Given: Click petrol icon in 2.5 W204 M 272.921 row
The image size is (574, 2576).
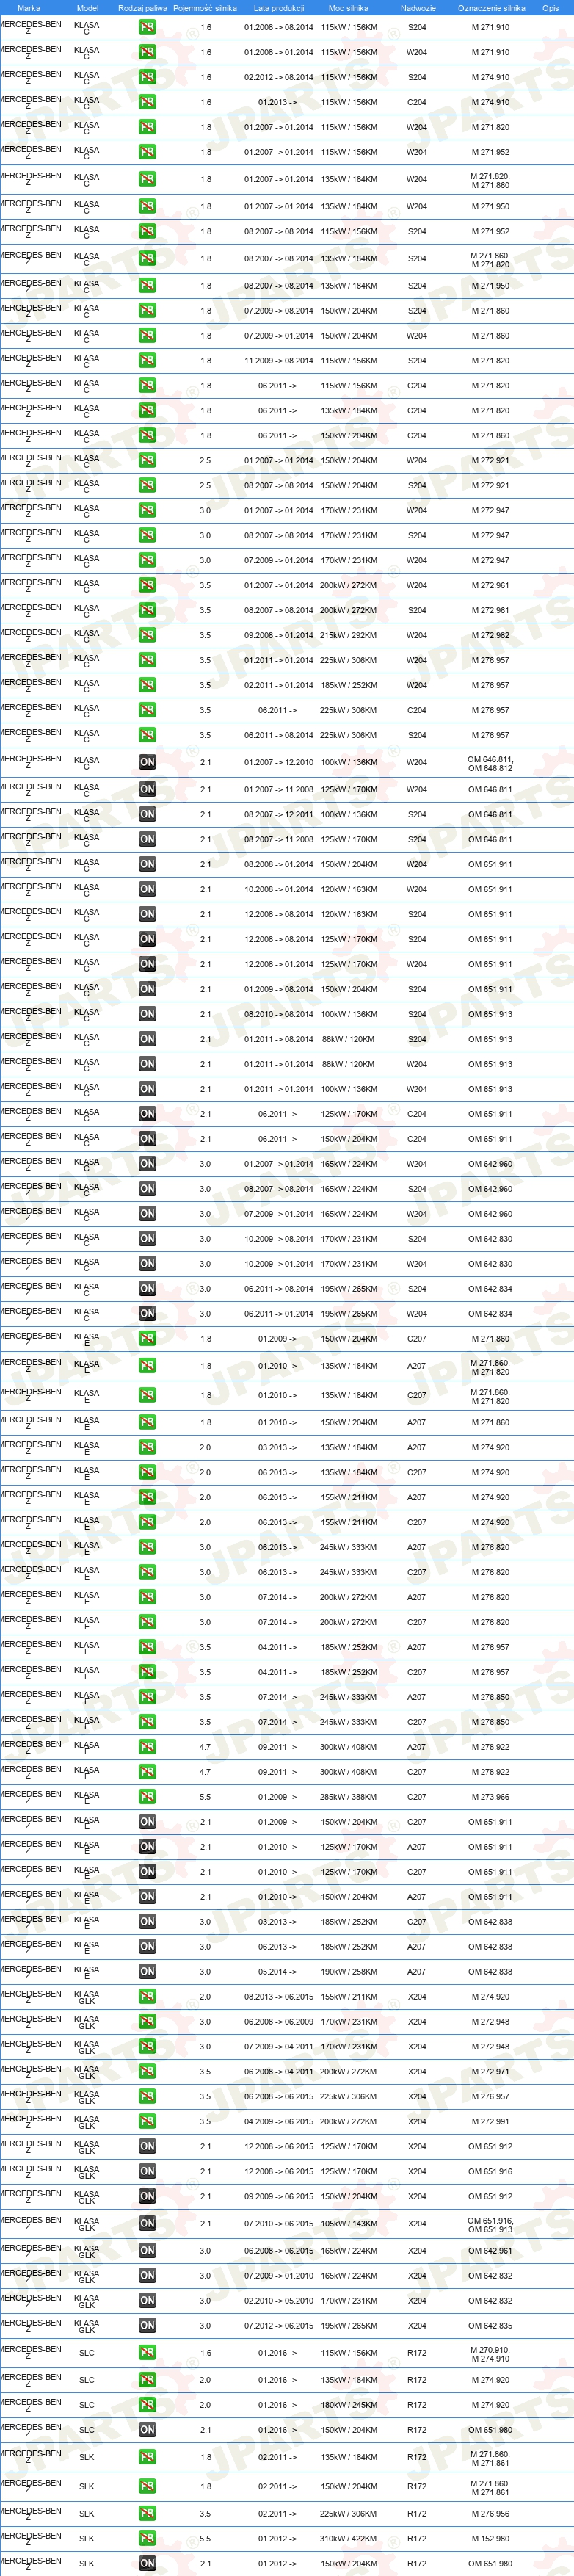Looking at the screenshot, I should click(147, 461).
